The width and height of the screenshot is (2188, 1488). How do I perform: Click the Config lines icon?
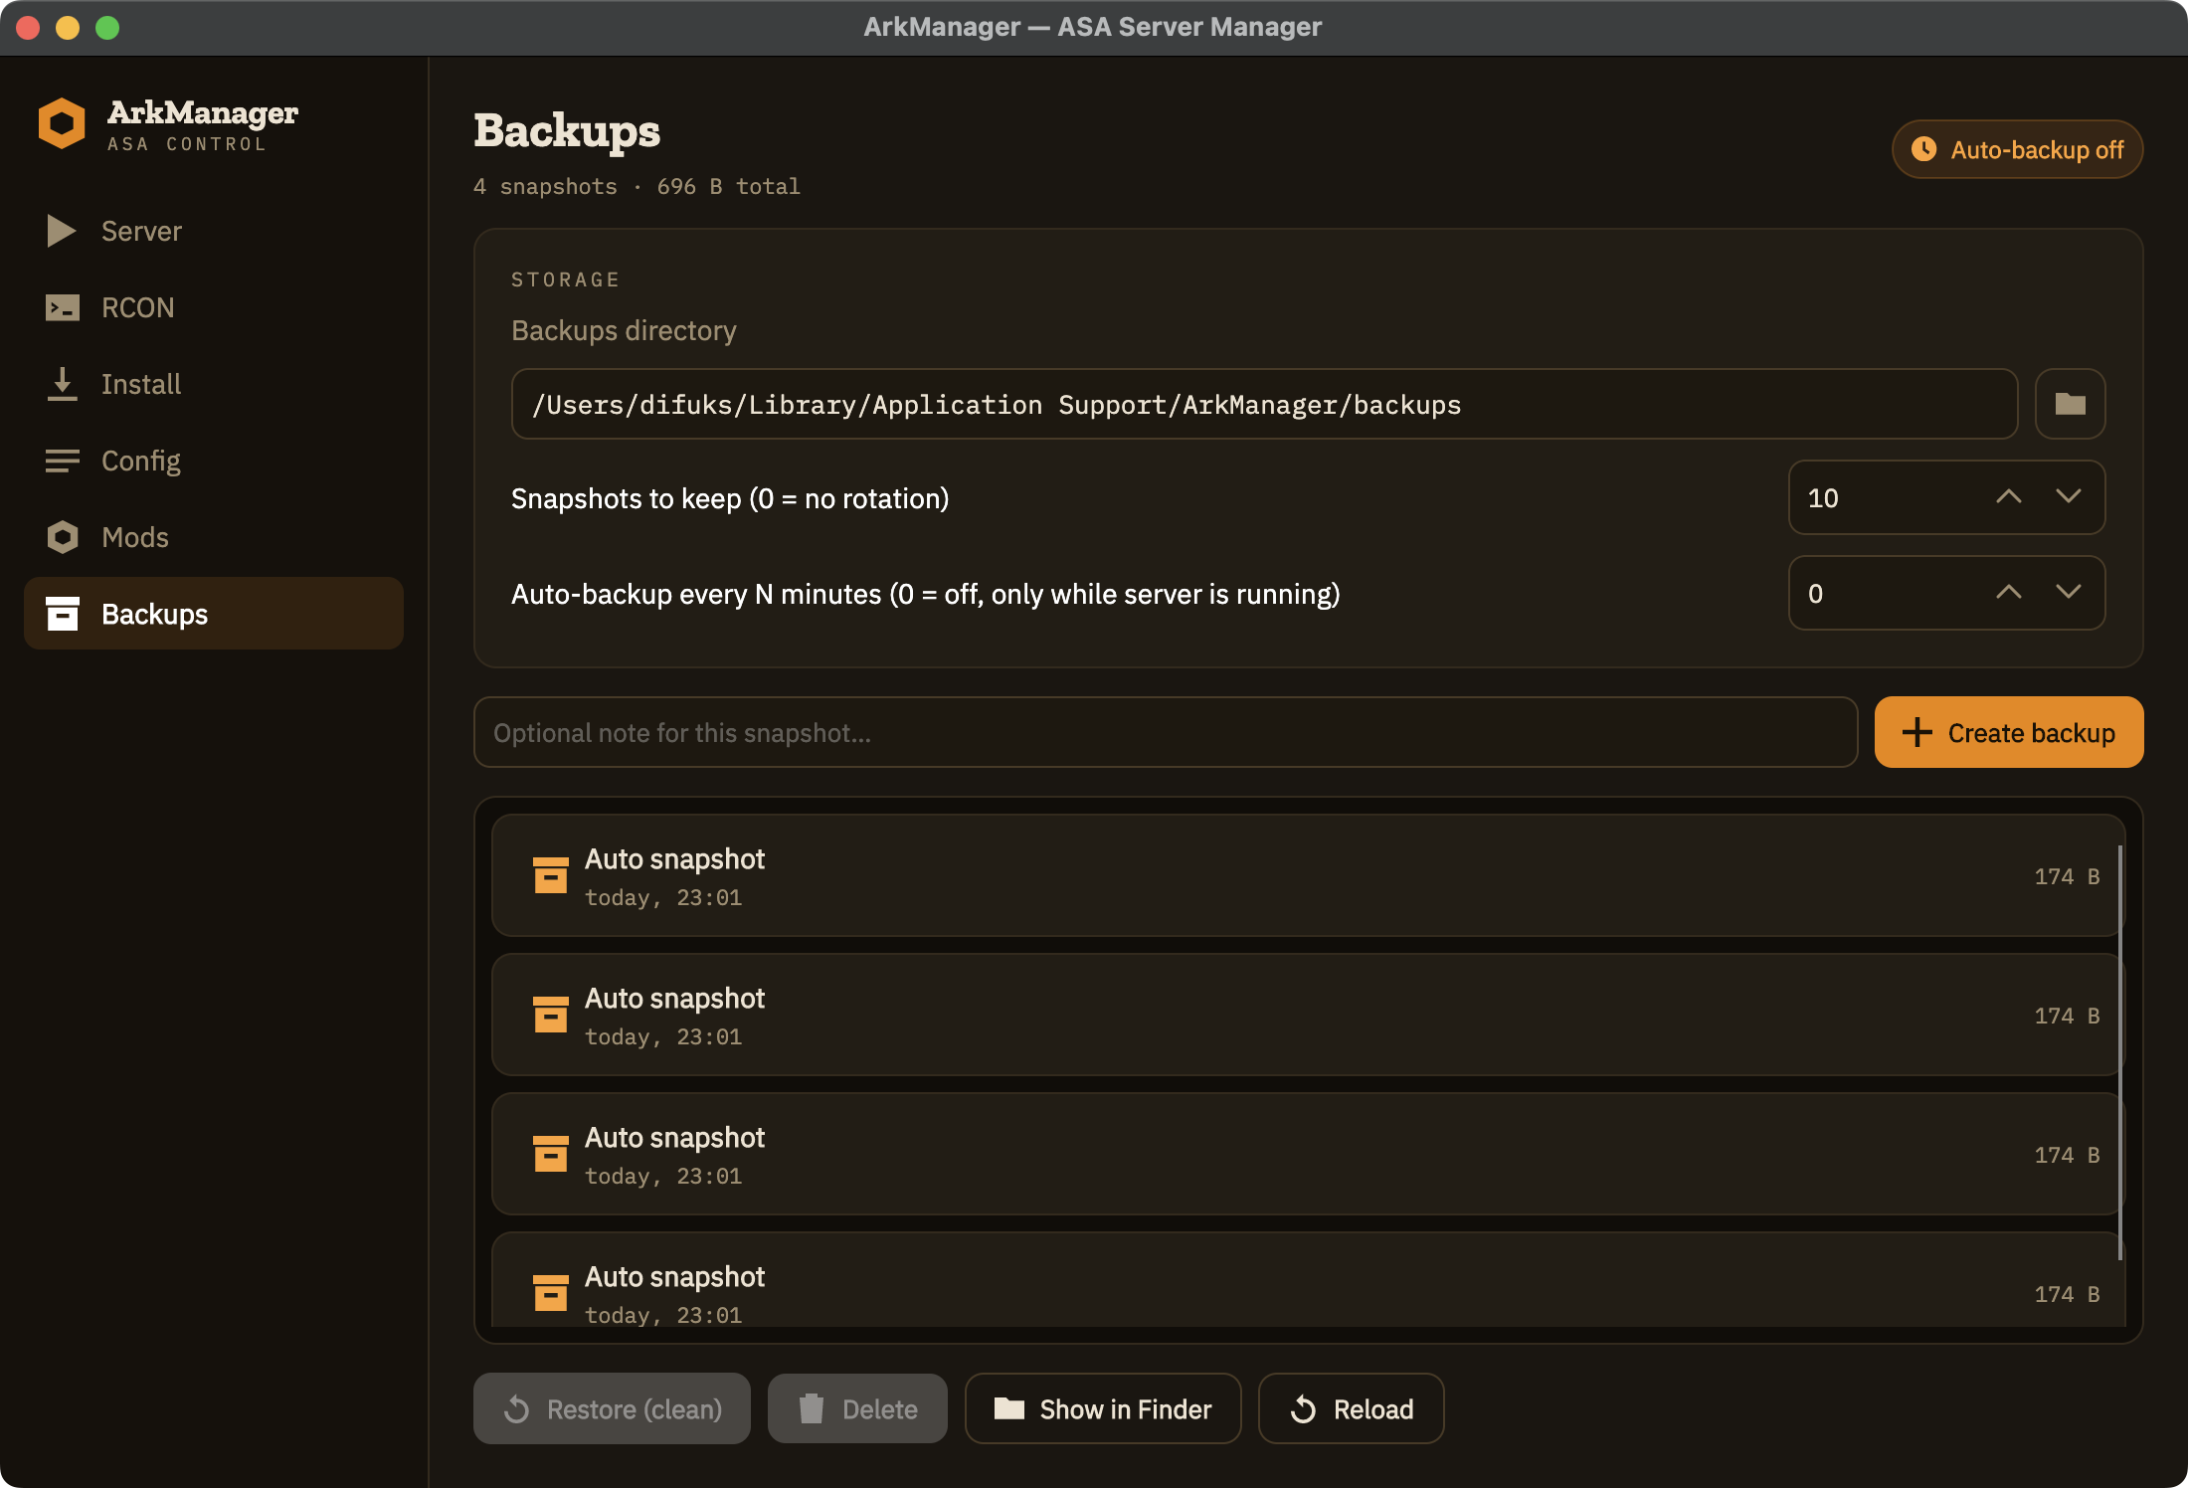click(62, 461)
